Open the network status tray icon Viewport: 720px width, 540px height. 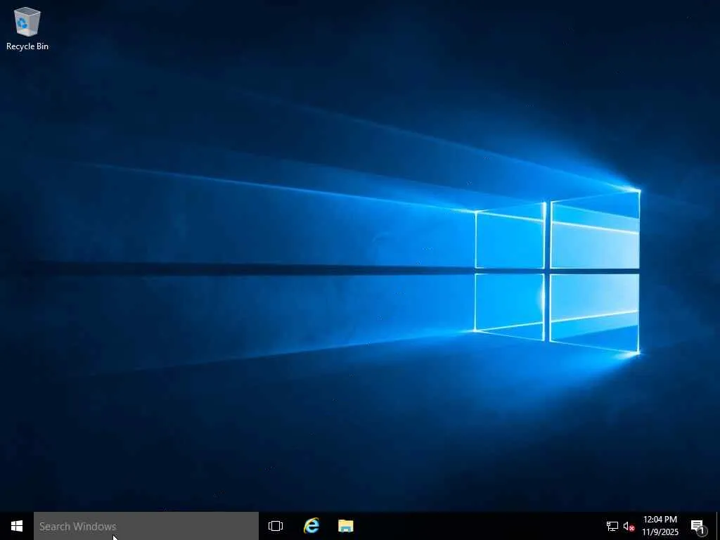[x=612, y=526]
